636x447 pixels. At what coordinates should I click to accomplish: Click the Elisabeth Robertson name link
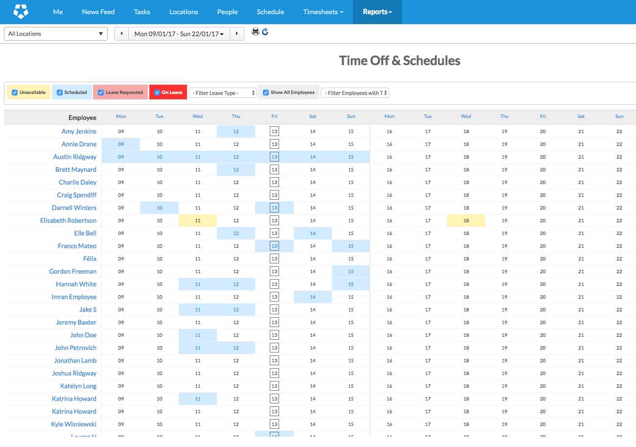pyautogui.click(x=69, y=221)
